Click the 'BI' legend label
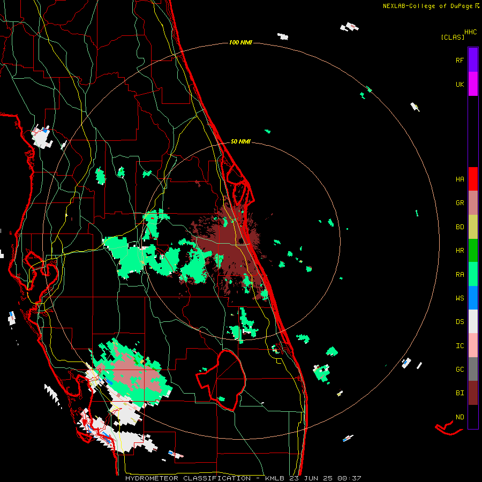Viewport: 482px width, 482px height. tap(460, 393)
